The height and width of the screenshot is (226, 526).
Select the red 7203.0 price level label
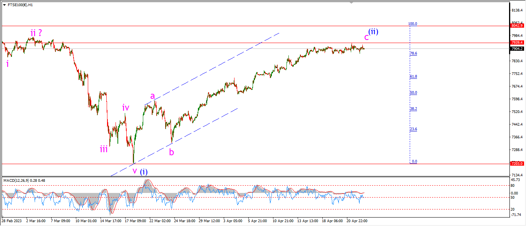pyautogui.click(x=517, y=163)
